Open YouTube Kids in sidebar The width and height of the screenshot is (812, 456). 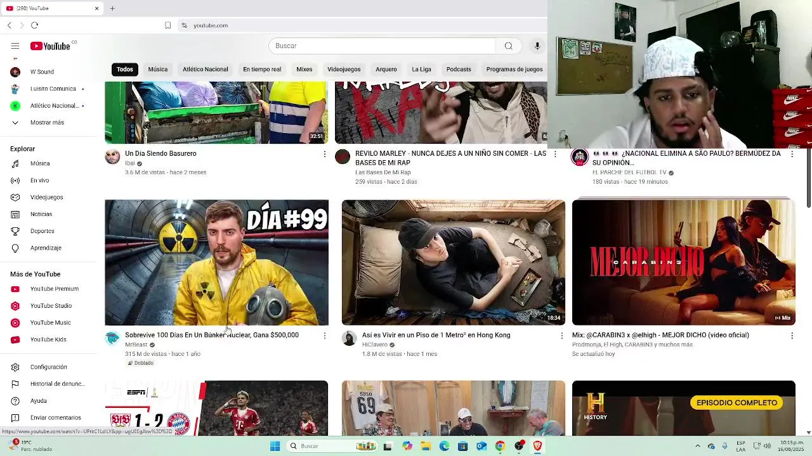(x=48, y=339)
